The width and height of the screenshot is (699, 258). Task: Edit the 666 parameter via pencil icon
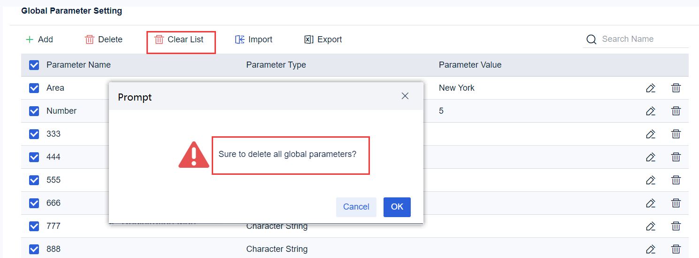651,203
